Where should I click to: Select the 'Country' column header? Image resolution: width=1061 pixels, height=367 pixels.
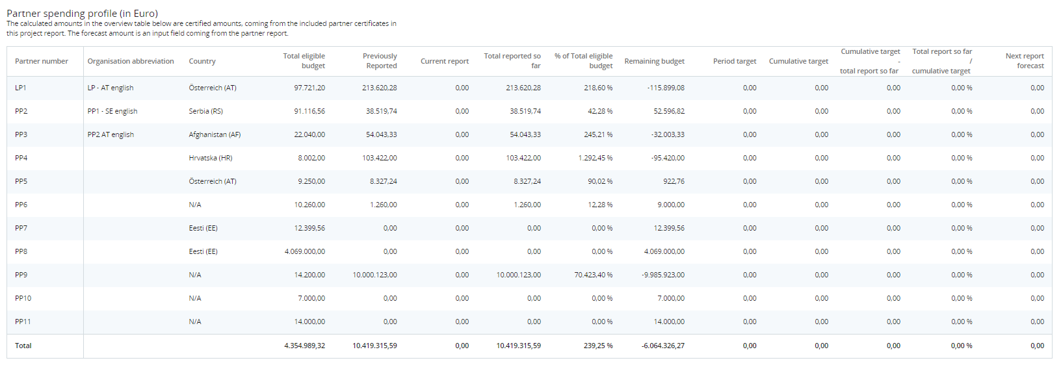pos(202,61)
